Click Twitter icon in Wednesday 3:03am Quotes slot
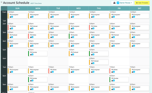The height and width of the screenshot is (93, 152). pos(73,37)
